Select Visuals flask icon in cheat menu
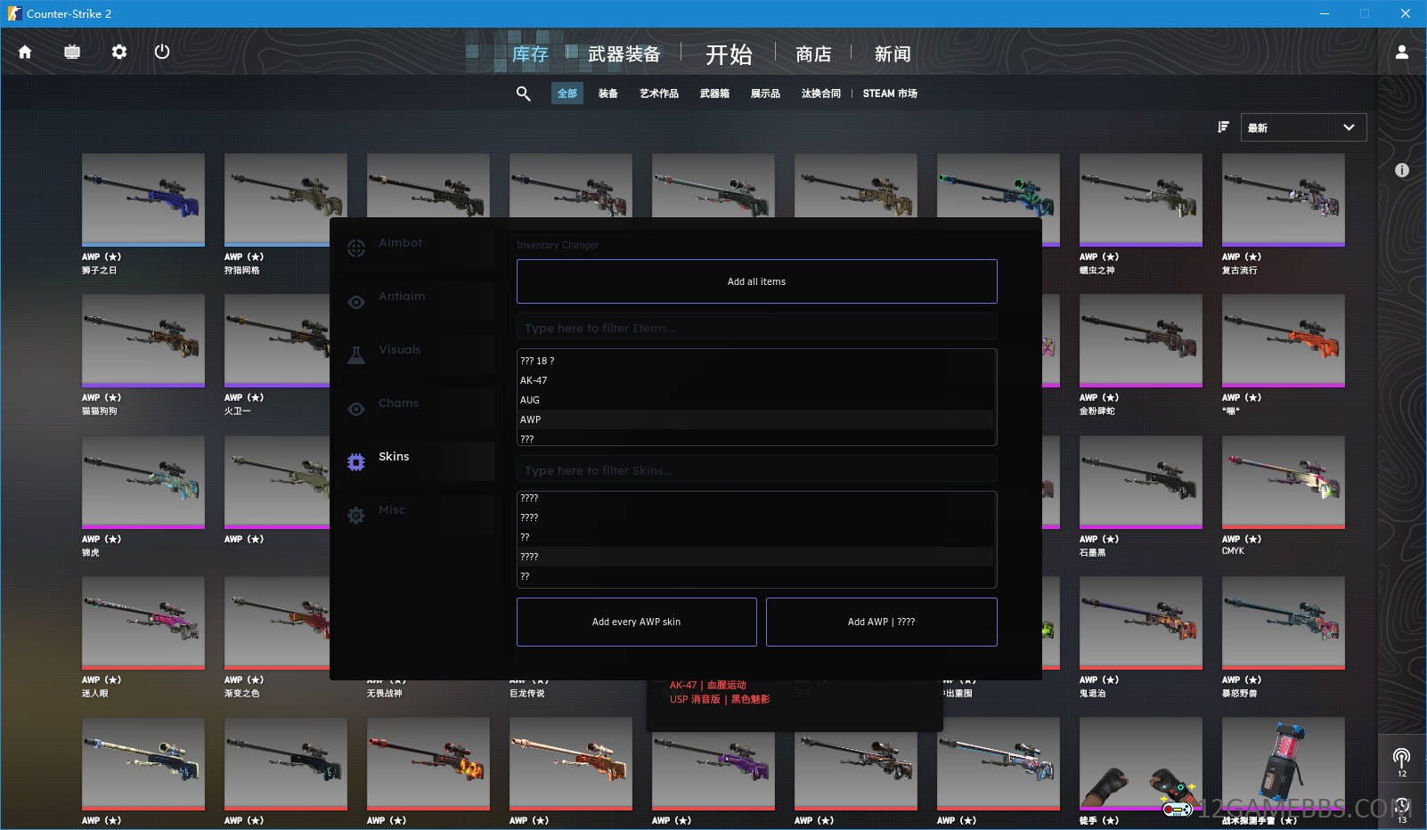The height and width of the screenshot is (830, 1427). (x=356, y=355)
